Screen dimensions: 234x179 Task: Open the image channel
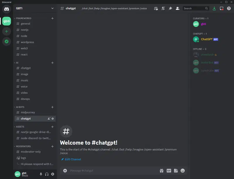(35, 74)
